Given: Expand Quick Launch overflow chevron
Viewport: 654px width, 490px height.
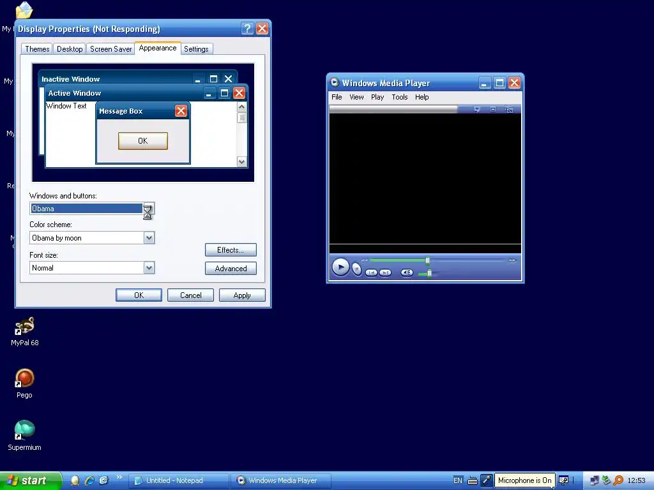Looking at the screenshot, I should tap(119, 477).
